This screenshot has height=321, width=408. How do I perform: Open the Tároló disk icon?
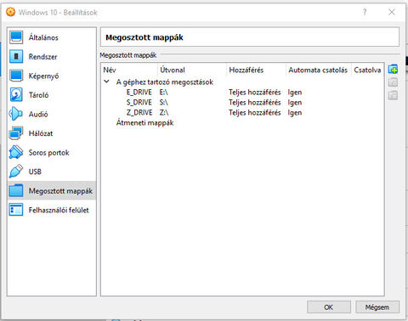click(16, 95)
